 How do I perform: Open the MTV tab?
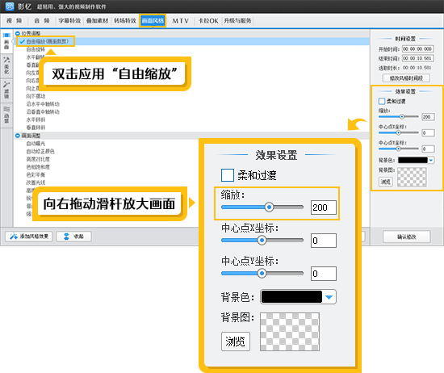coord(180,21)
